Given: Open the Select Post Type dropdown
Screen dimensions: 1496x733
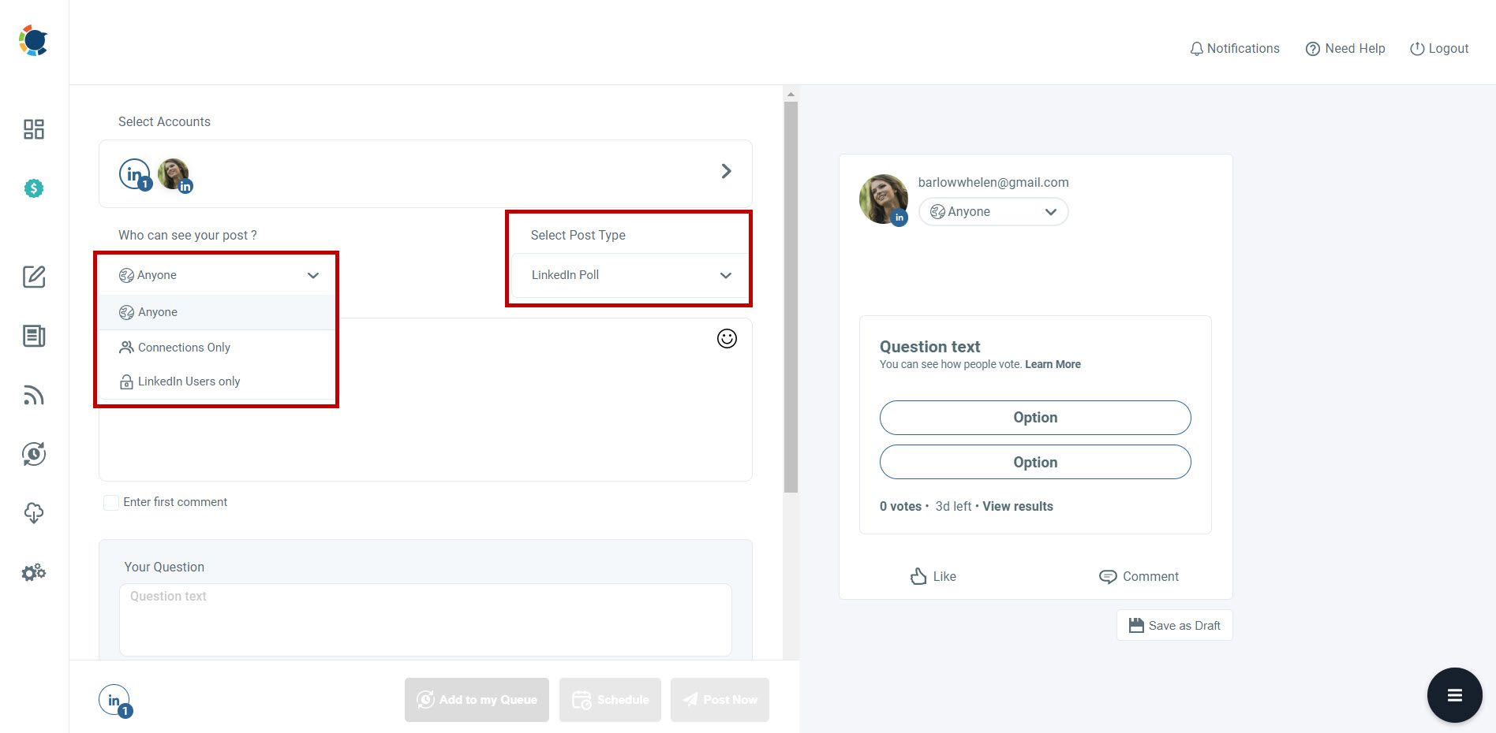Looking at the screenshot, I should [x=628, y=275].
